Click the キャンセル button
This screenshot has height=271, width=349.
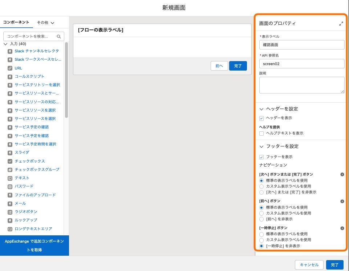tap(309, 265)
